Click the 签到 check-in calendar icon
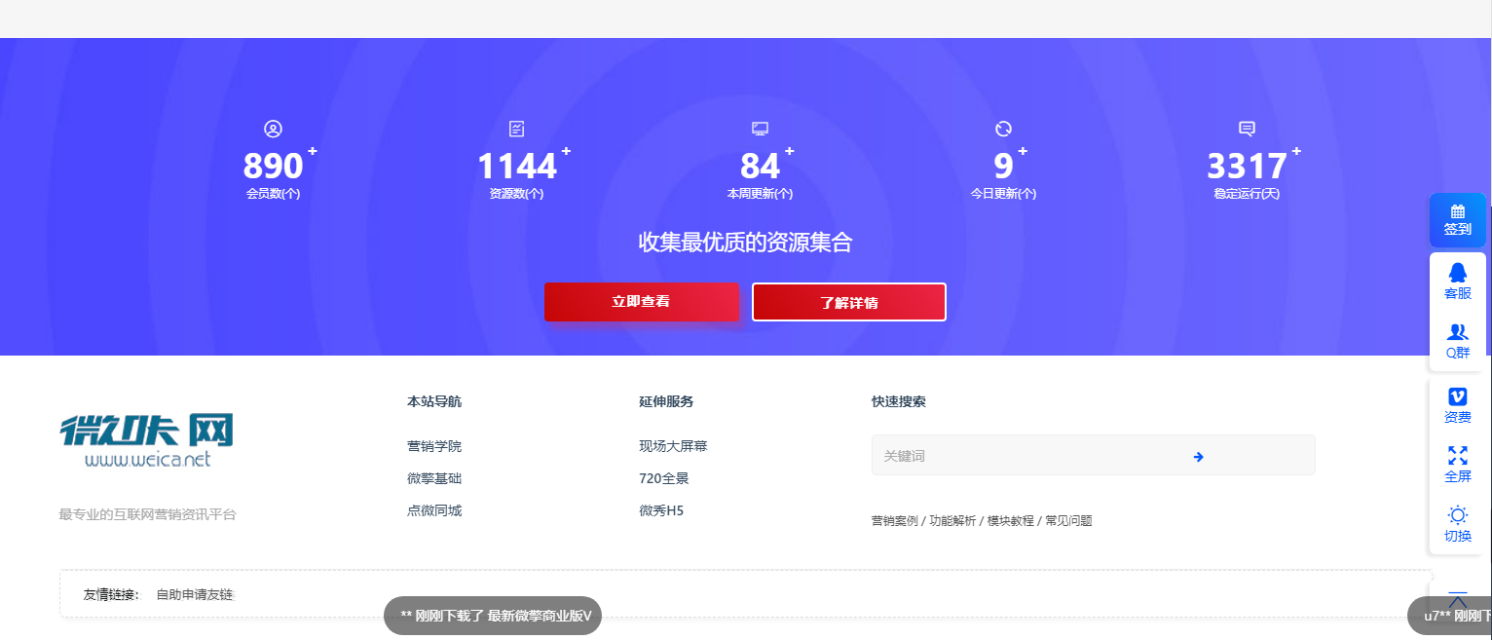 (1457, 211)
